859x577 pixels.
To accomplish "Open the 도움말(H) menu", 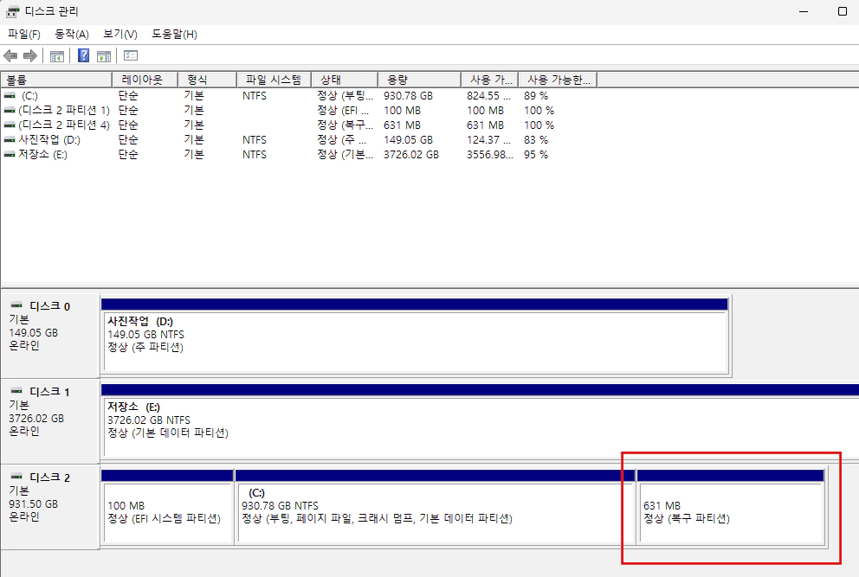I will (x=174, y=35).
